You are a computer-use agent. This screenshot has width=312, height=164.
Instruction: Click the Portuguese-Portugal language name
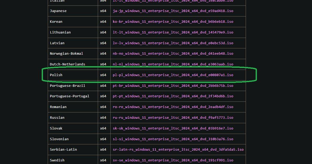[69, 96]
